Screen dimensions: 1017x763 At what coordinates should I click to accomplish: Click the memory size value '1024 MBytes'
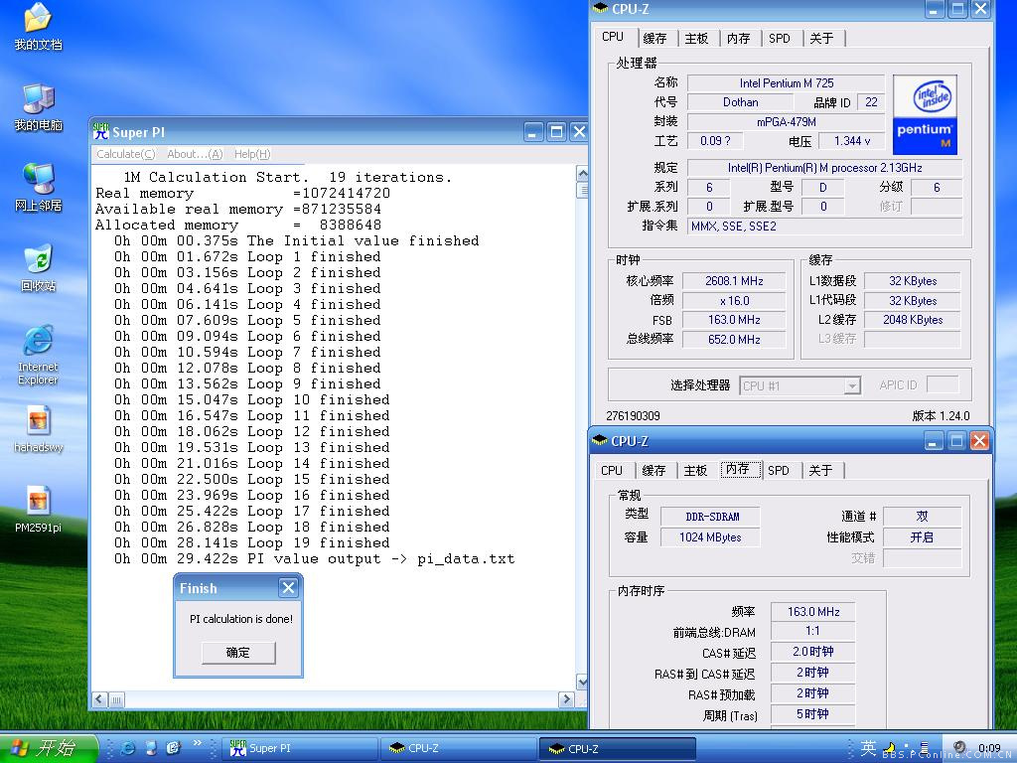(x=710, y=537)
